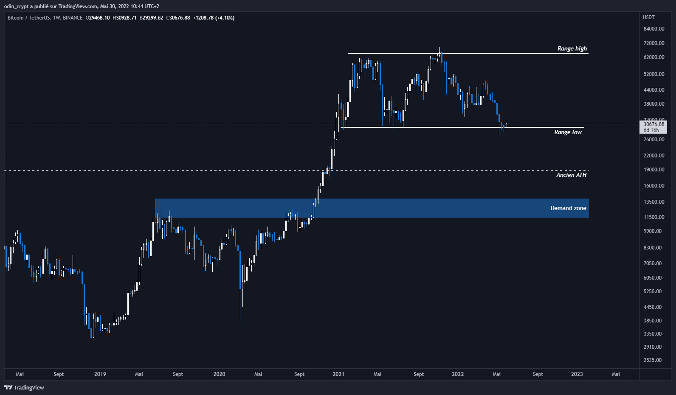Click the USDT currency label on price axis
676x395 pixels.
click(648, 17)
